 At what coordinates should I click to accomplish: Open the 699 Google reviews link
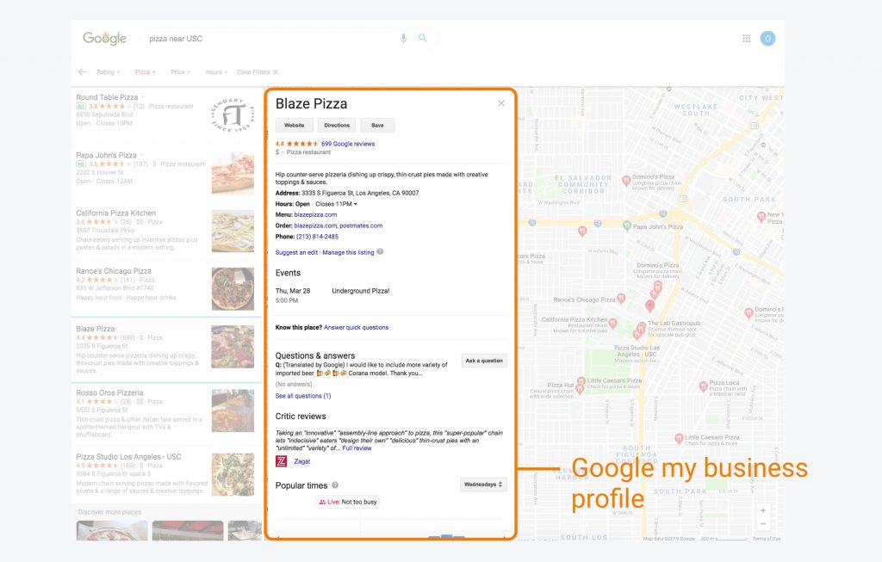click(348, 144)
